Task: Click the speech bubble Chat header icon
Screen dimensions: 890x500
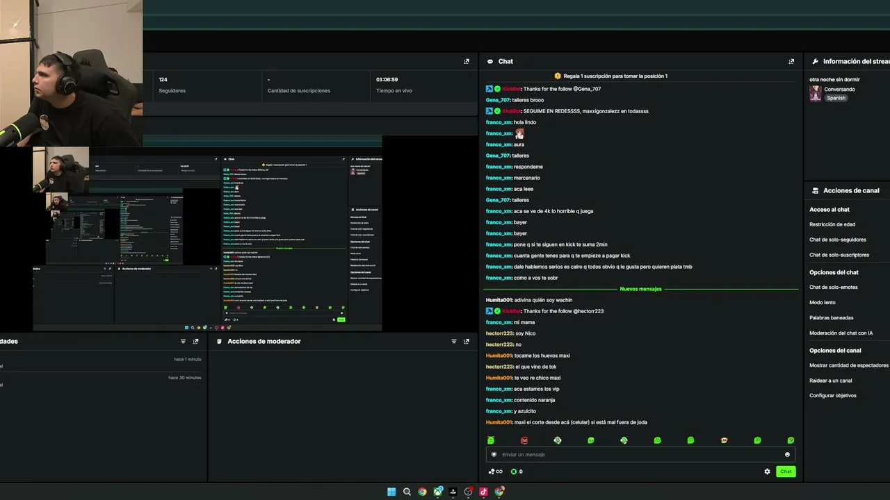Action: tap(490, 61)
